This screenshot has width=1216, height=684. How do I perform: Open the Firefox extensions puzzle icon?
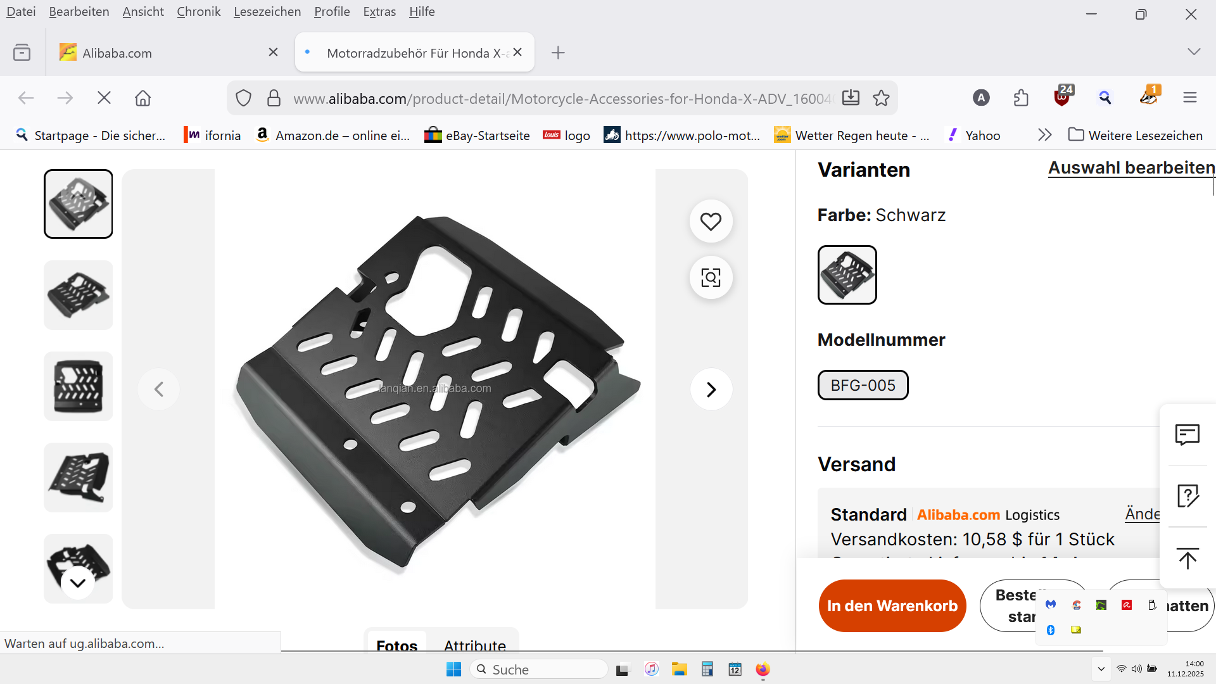[1021, 98]
